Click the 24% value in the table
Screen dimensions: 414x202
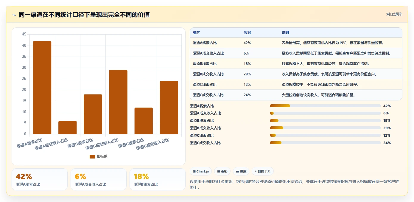247,95
